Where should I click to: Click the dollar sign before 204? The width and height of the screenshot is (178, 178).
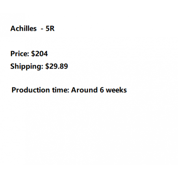33,54
